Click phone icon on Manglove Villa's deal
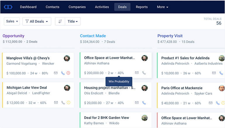This screenshot has width=225, height=128. pos(63,73)
